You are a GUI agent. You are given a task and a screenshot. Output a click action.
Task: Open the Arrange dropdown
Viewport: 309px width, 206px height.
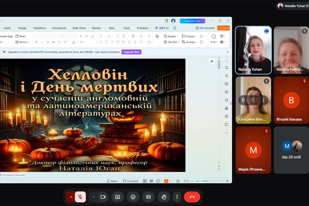coord(189,42)
